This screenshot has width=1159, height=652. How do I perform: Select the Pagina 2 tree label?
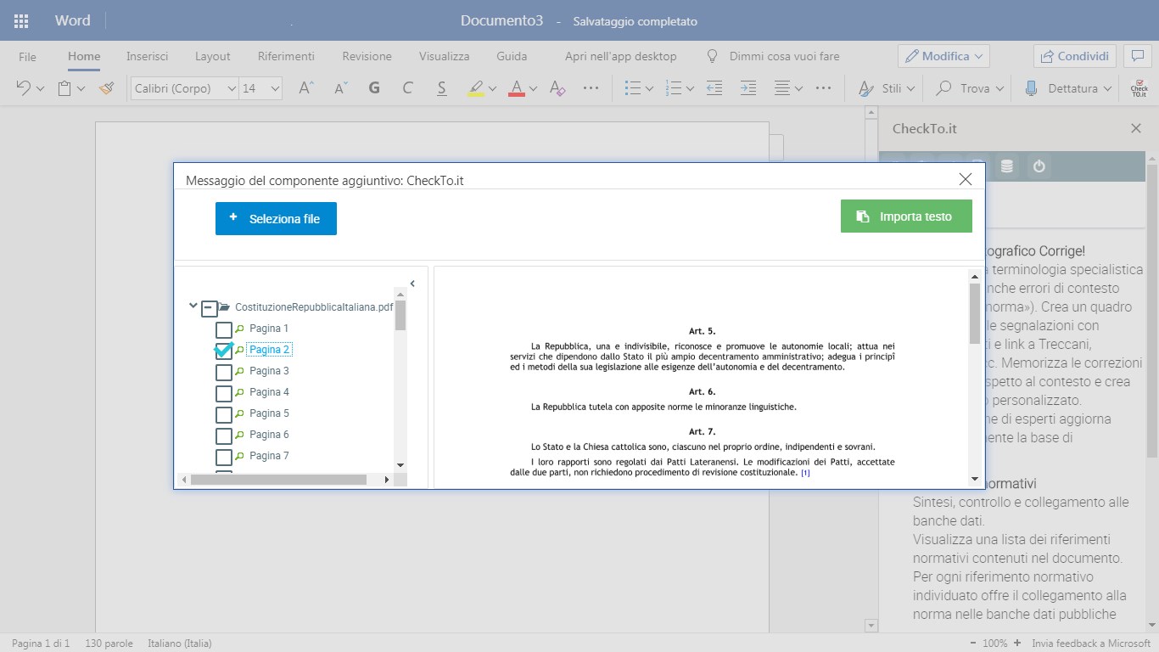[x=269, y=350]
